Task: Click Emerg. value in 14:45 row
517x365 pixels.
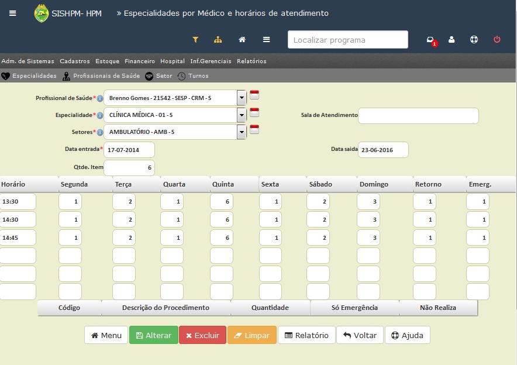Action: [x=478, y=237]
